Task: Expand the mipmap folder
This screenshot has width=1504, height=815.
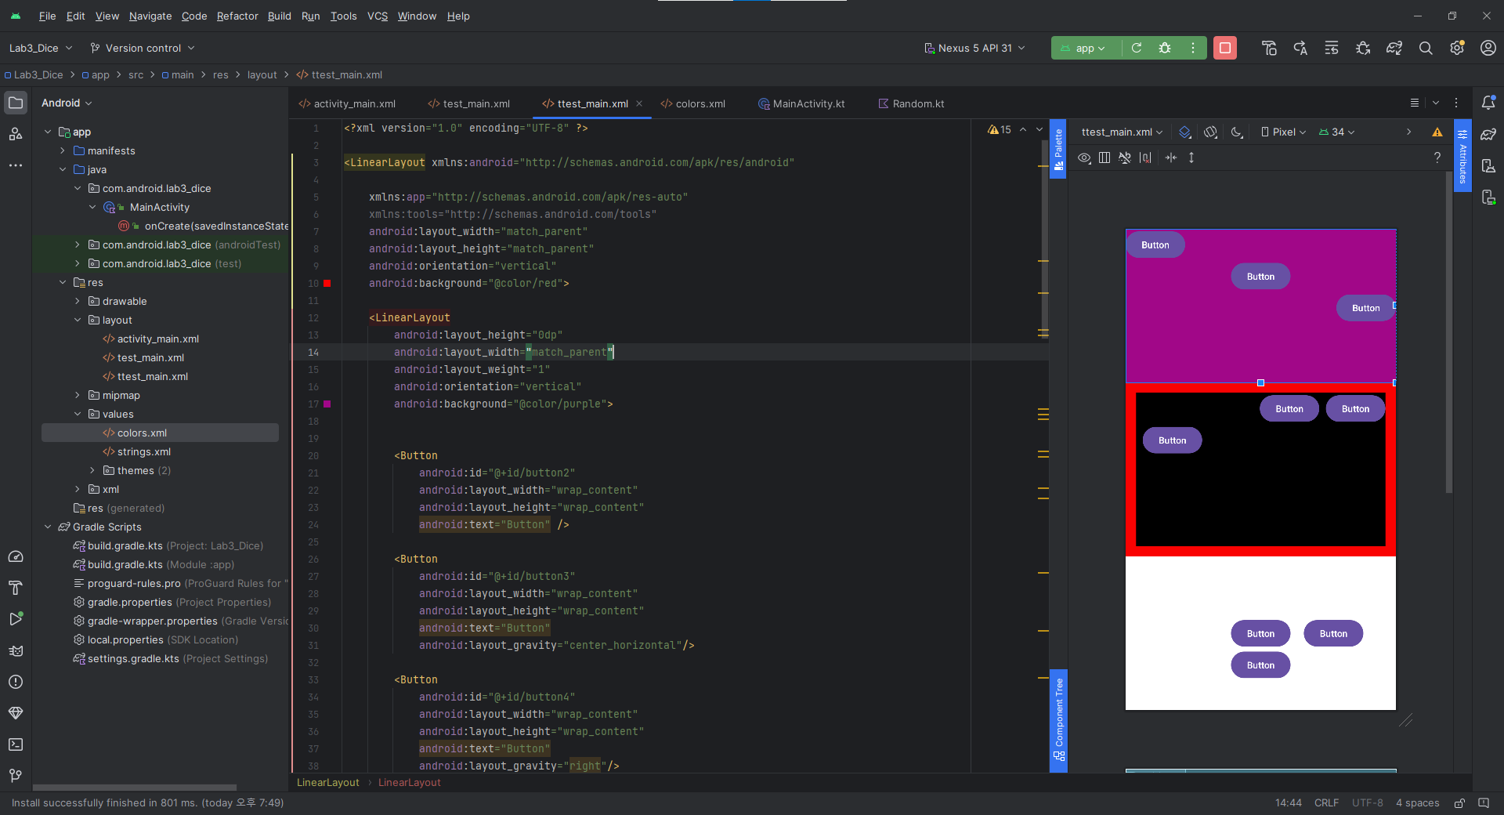Action: click(x=78, y=395)
